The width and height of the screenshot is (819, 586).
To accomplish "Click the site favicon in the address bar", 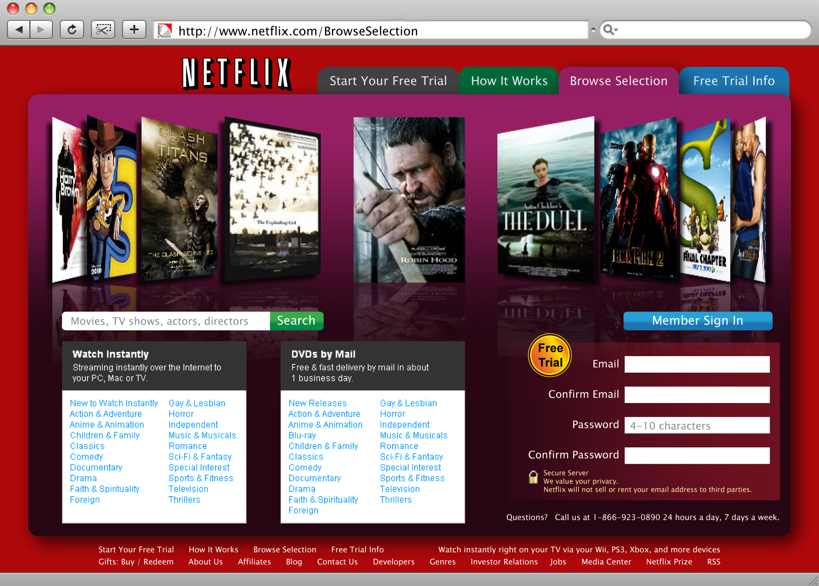I will [165, 31].
